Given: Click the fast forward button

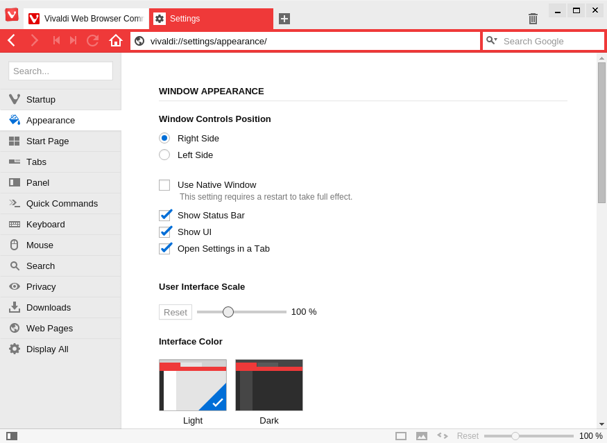Looking at the screenshot, I should pos(73,40).
